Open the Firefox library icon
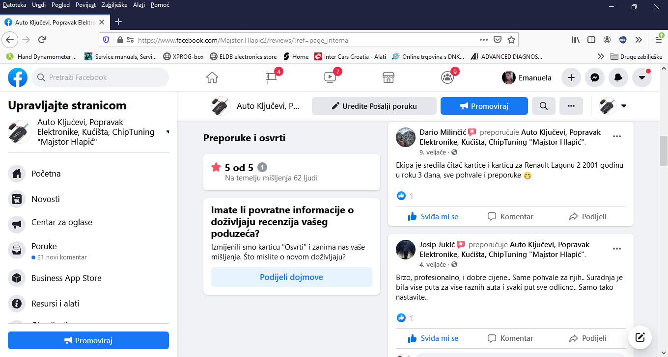This screenshot has width=668, height=357. (x=576, y=40)
